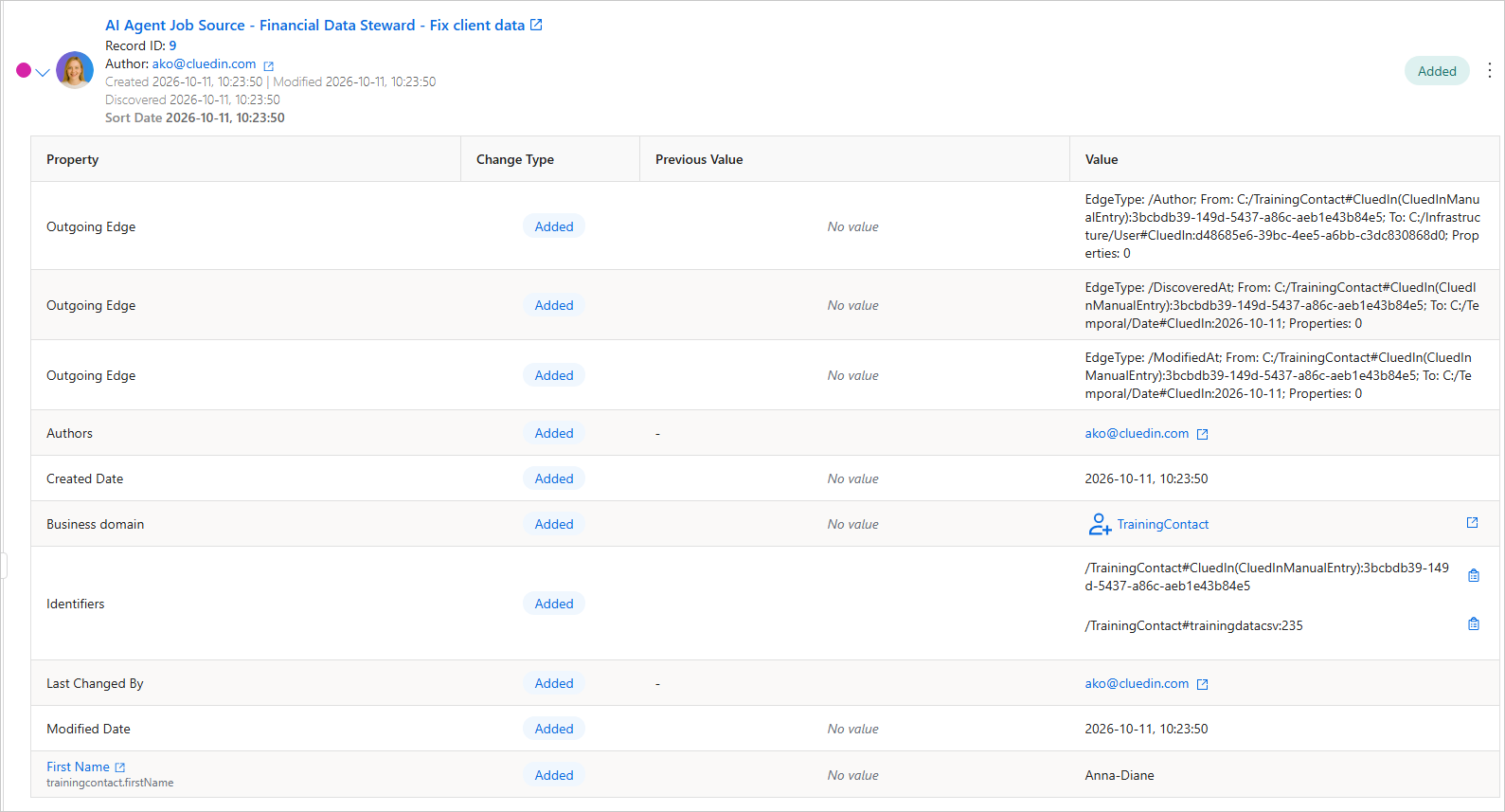Open Record ID 9 link
Image resolution: width=1505 pixels, height=812 pixels.
pyautogui.click(x=172, y=45)
